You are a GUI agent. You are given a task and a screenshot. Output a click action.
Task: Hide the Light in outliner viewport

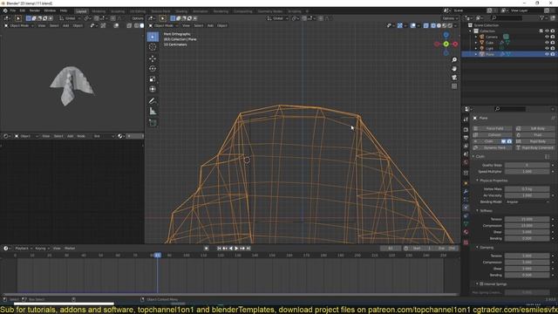[547, 48]
